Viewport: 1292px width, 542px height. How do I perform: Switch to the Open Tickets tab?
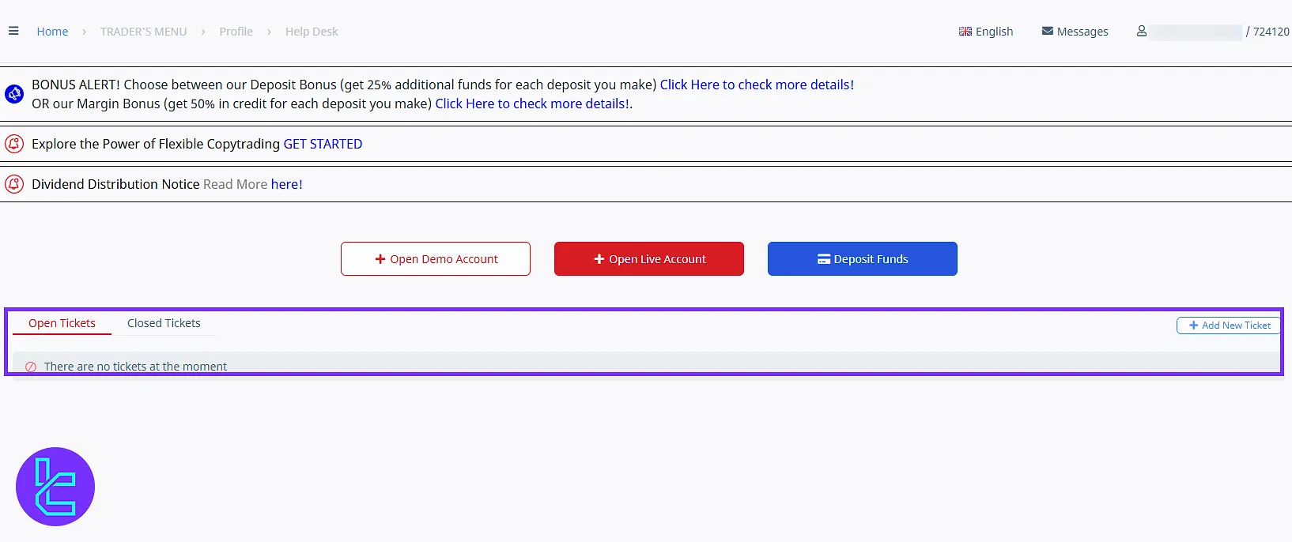click(x=62, y=323)
